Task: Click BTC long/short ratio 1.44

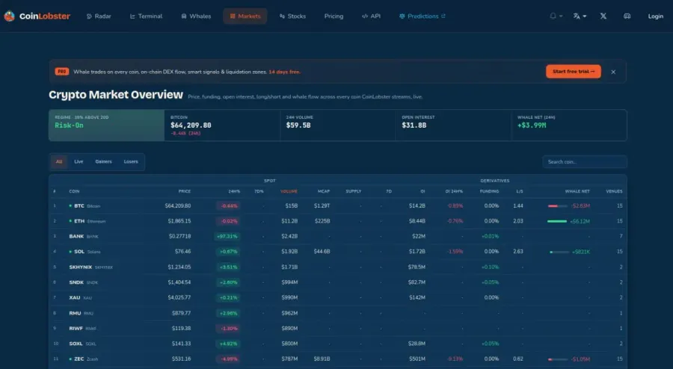Action: [x=518, y=206]
